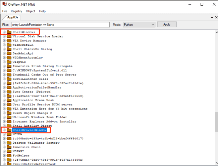Click folder icon beside Sync Center (Private)
The height and width of the screenshot is (166, 218).
(x=9, y=92)
